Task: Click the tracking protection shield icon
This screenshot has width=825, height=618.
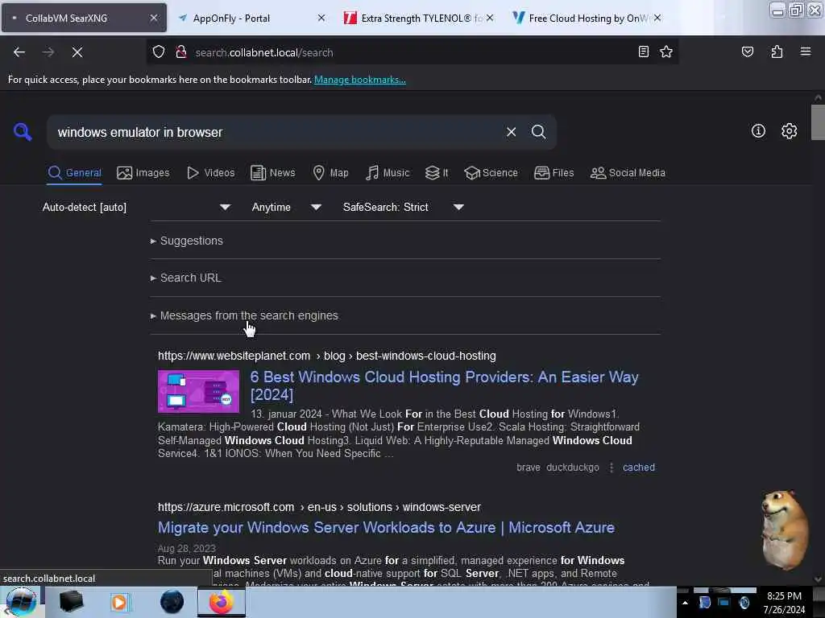Action: click(159, 52)
